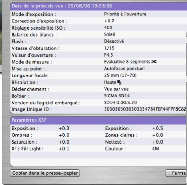Select the Saturation value '+0.0'
The width and height of the screenshot is (187, 185).
[x=64, y=142]
